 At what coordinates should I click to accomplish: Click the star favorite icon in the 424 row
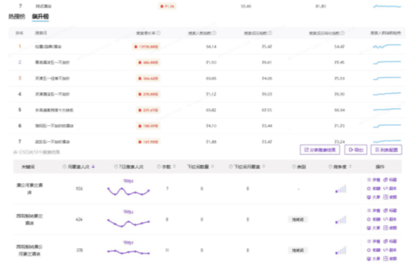pos(369,219)
